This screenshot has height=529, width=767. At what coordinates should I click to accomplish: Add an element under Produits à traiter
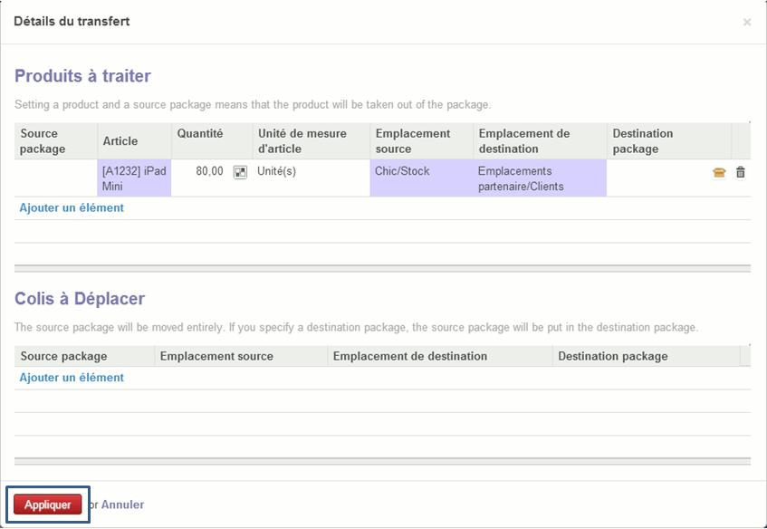coord(72,207)
